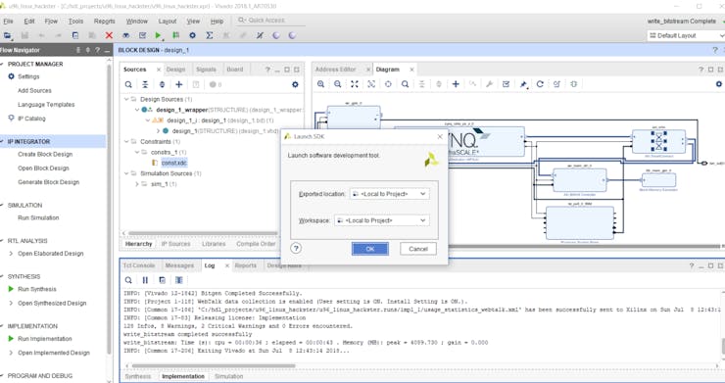This screenshot has height=383, width=725.
Task: Open IP Catalog from Flow Navigator
Action: coord(31,119)
